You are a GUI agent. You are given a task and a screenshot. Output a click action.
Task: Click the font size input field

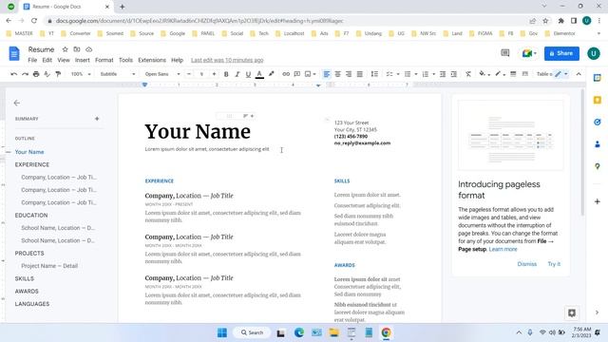[x=201, y=74]
